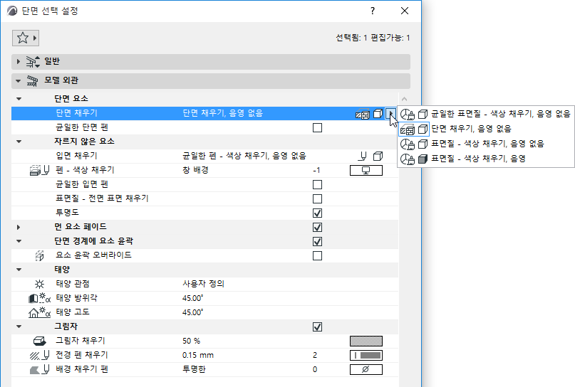Click the help question mark button
This screenshot has height=387, width=575.
coord(373,11)
